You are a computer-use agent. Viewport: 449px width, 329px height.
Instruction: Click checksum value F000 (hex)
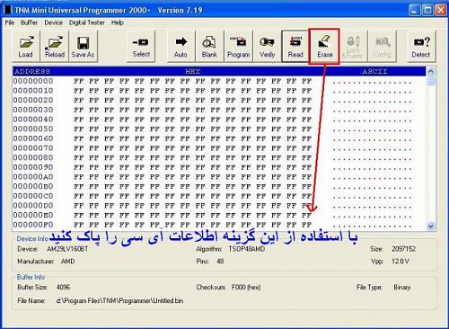(x=246, y=287)
